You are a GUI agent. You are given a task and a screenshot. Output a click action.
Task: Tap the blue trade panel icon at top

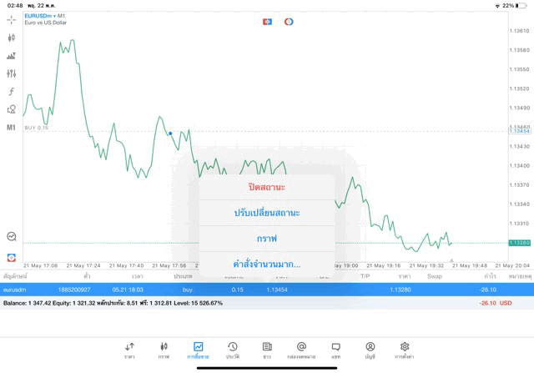coord(267,22)
